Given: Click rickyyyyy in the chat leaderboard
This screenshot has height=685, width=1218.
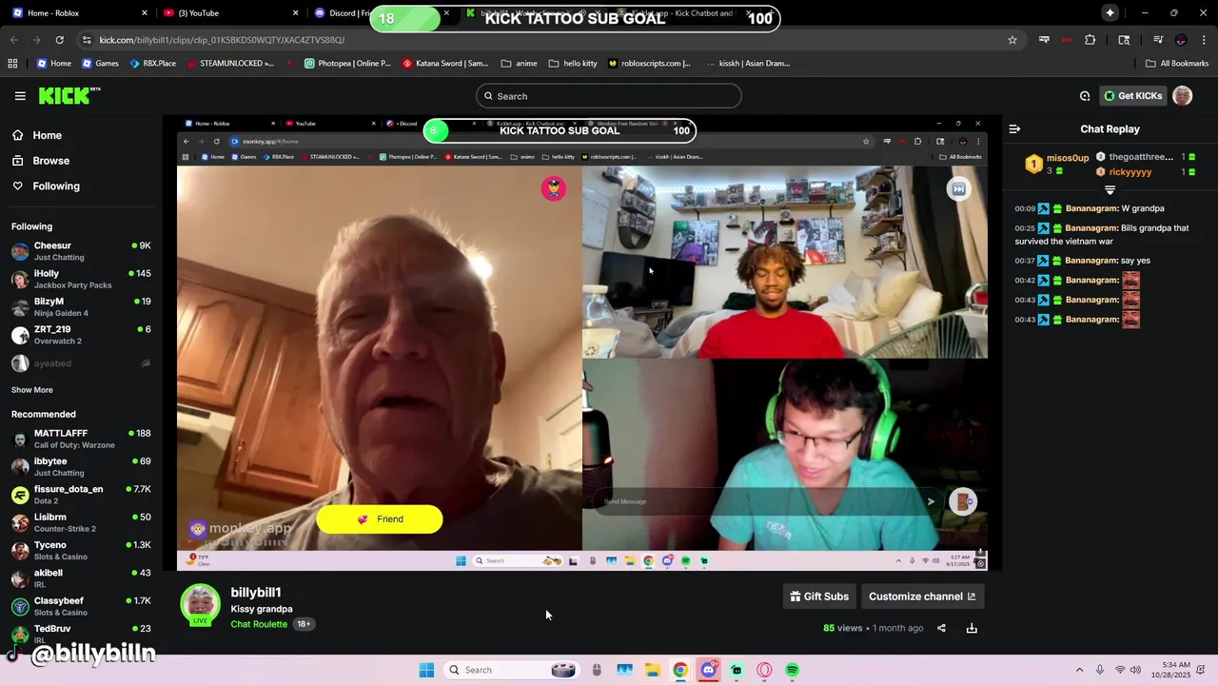Looking at the screenshot, I should click(x=1130, y=172).
